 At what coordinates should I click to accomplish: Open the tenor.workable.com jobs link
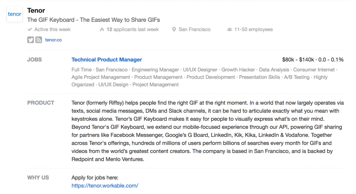(x=105, y=186)
